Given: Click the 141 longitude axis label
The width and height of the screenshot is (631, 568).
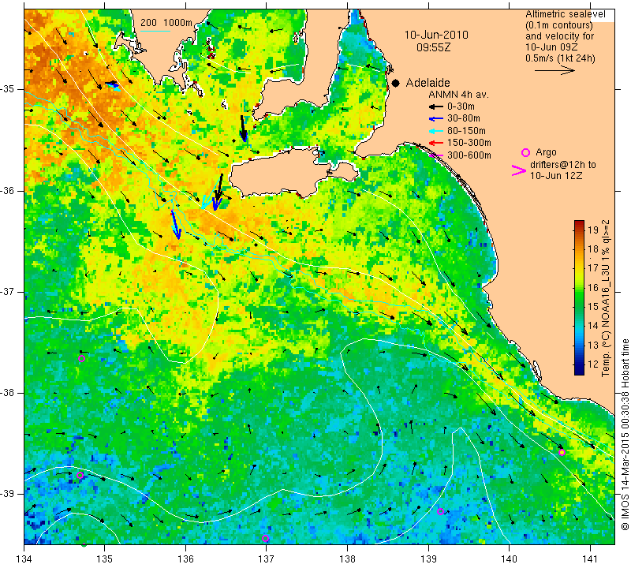Looking at the screenshot, I should [x=590, y=559].
